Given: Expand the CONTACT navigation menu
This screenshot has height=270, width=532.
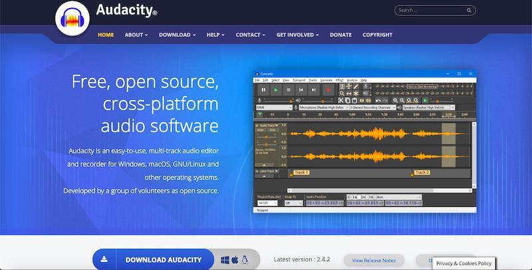Looking at the screenshot, I should 251,35.
